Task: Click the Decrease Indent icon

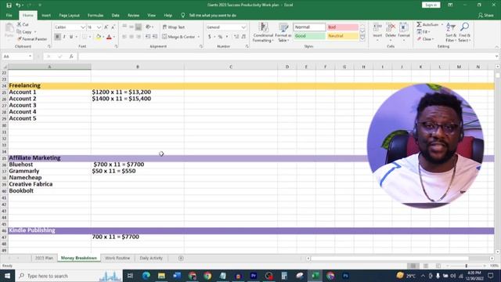Action: point(148,37)
